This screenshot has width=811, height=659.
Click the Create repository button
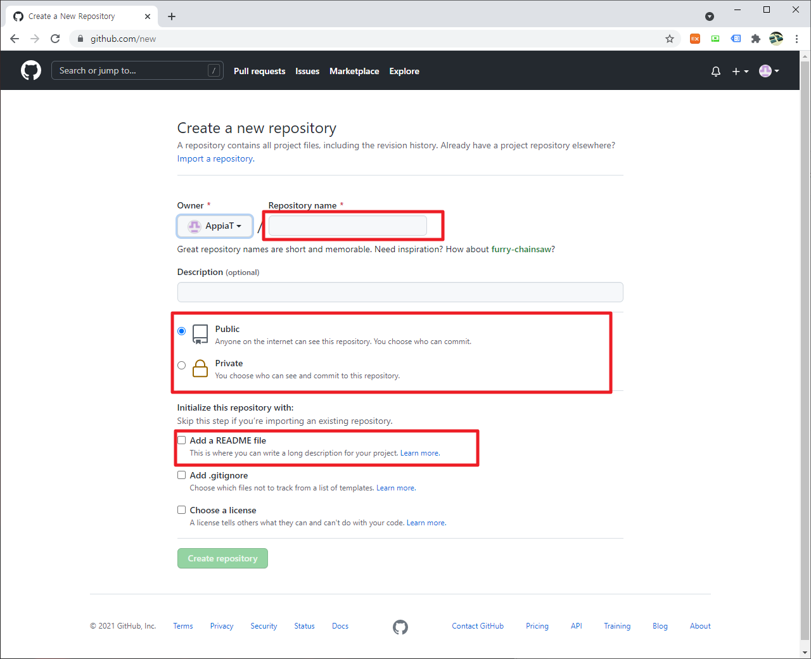(222, 558)
